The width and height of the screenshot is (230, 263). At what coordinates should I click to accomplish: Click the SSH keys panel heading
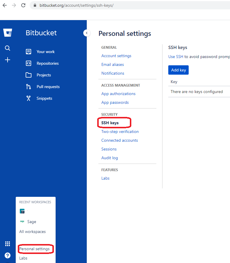coord(178,48)
